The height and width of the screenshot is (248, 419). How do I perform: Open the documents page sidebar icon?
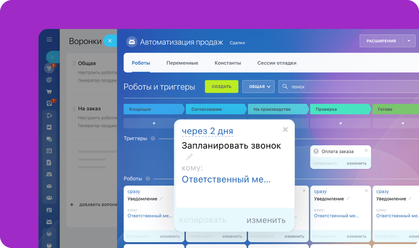pos(49,163)
